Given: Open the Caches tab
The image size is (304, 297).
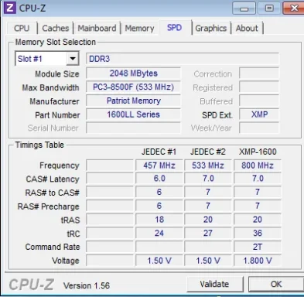Looking at the screenshot, I should [x=56, y=28].
